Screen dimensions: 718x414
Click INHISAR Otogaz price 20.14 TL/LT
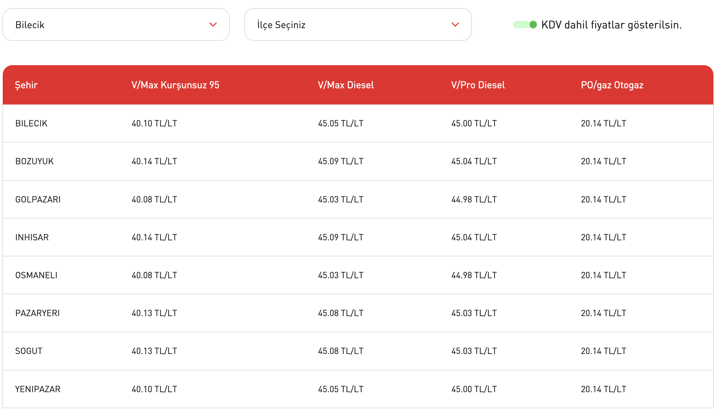click(604, 237)
